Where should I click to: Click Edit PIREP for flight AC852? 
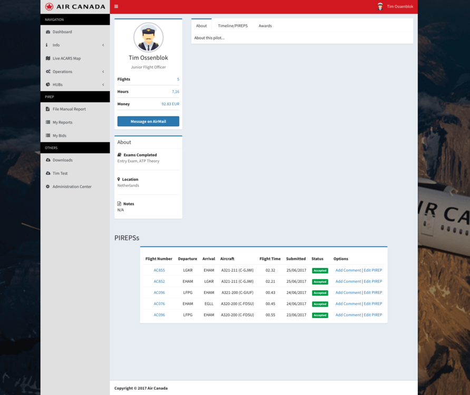pyautogui.click(x=373, y=281)
